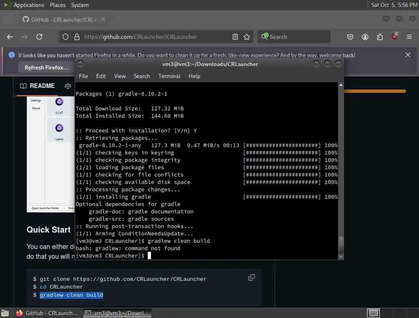Click the README launcher screenshot image
This screenshot has width=419, height=318.
pos(50,155)
